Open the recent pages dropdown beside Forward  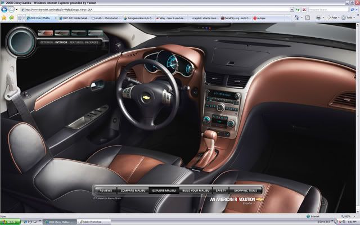tap(16, 10)
